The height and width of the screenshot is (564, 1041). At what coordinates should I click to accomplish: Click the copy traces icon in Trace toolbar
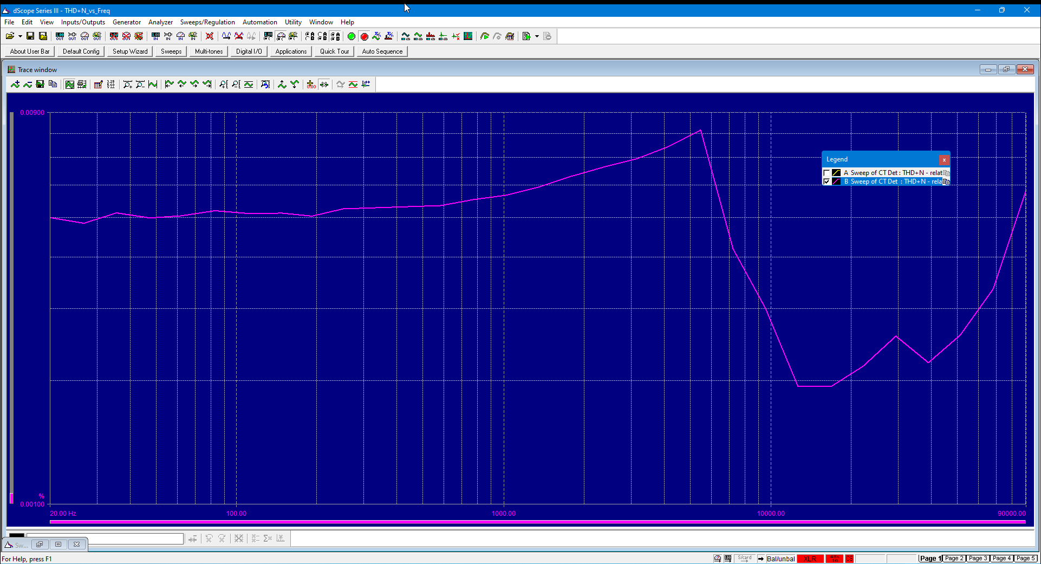coord(53,84)
